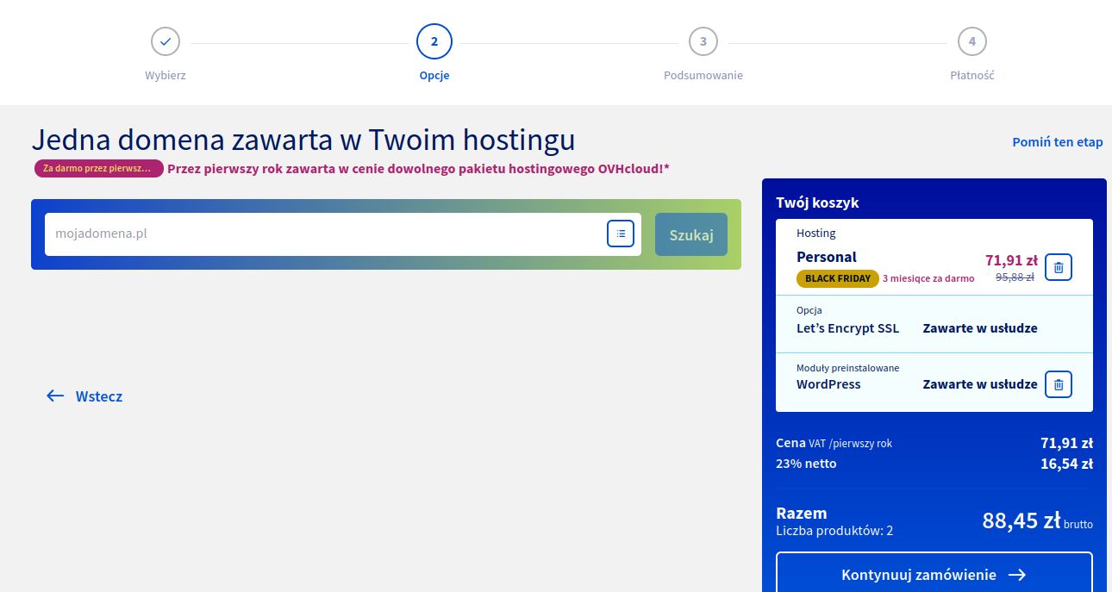
Task: Click the crossed-out price 95,88 zł
Action: (x=1015, y=277)
